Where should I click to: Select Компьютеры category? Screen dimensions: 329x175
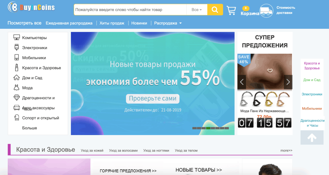coord(34,38)
